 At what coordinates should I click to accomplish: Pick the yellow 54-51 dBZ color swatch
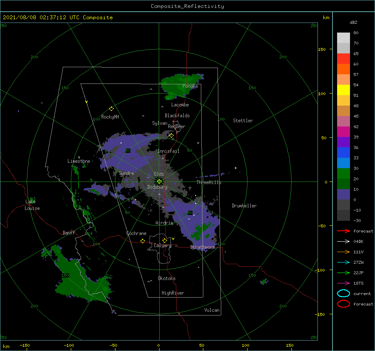[x=343, y=90]
